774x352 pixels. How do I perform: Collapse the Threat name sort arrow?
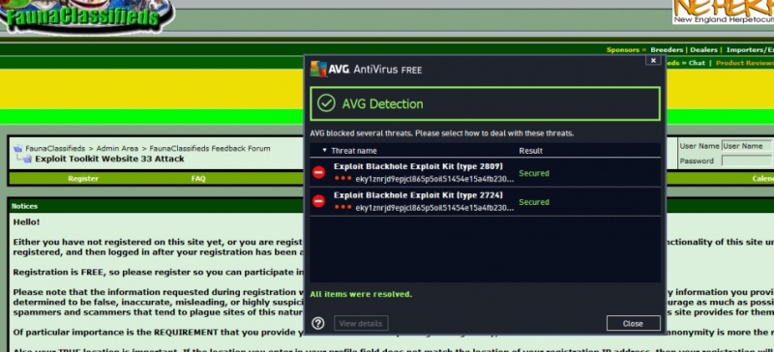(x=324, y=150)
